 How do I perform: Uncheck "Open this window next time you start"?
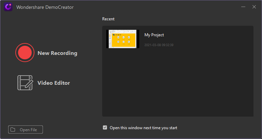[x=105, y=127]
